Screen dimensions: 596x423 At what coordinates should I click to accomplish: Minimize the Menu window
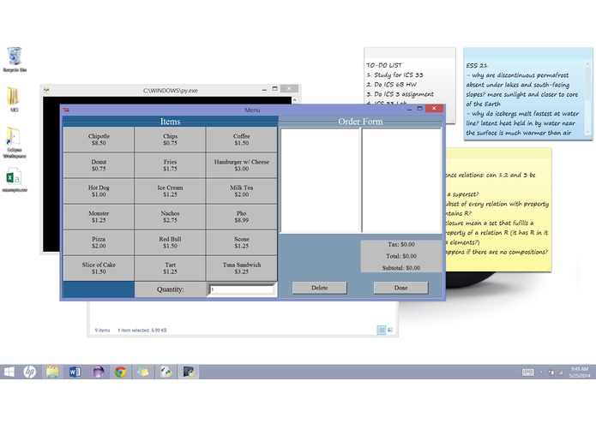click(x=409, y=110)
